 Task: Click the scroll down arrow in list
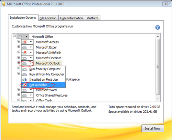point(158,99)
